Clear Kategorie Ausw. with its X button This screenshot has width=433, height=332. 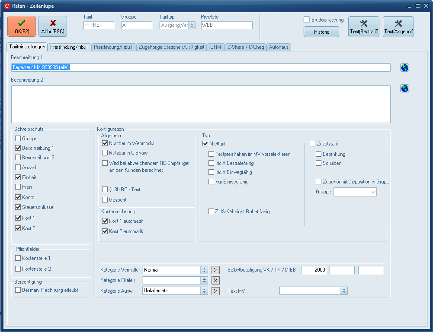(215, 291)
